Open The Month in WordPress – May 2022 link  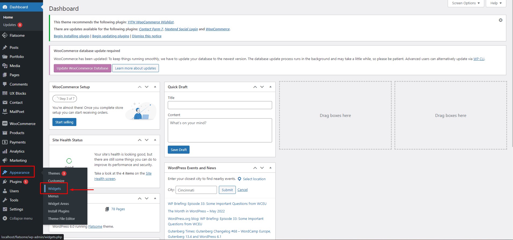pos(196,211)
